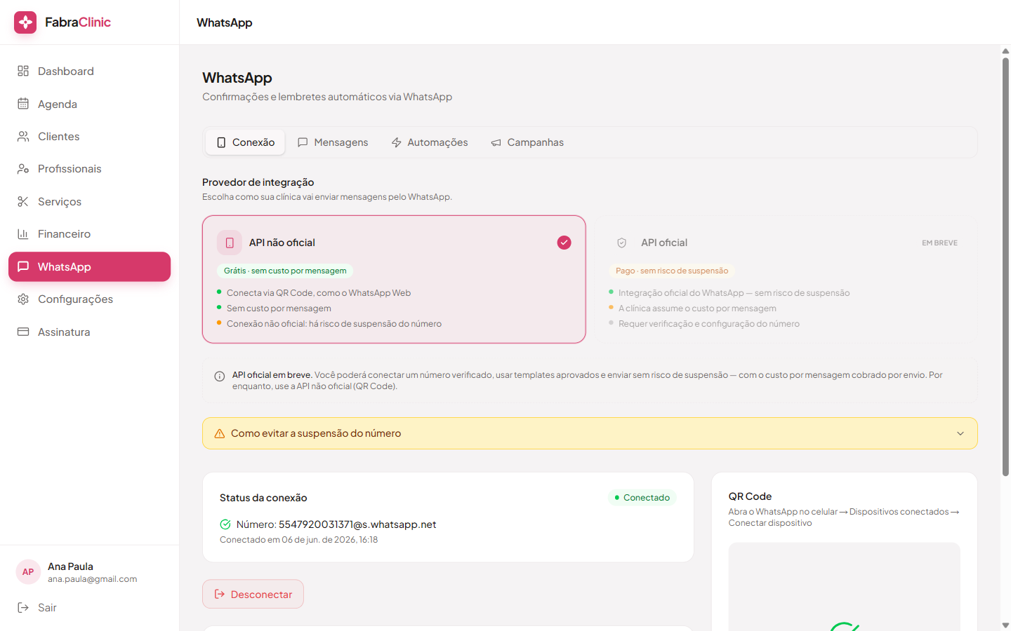Click 'Conectado em 06 de jun. de 2026' text
Screen dimensions: 1011x631
tap(298, 540)
